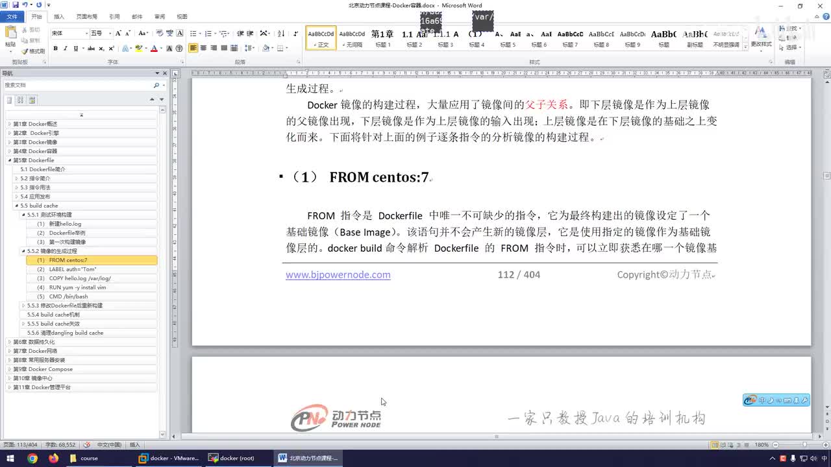Open the font size 五号 dropdown
The height and width of the screenshot is (467, 831).
click(x=110, y=33)
